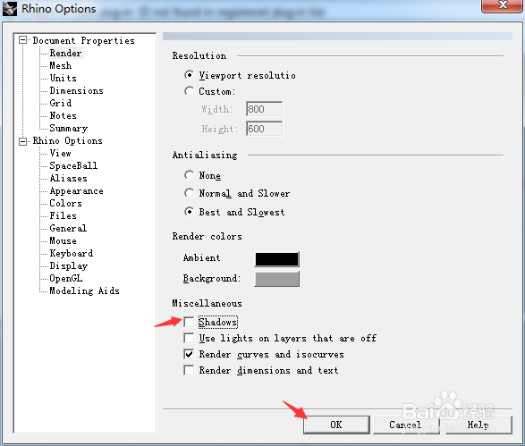Close the Rhino Options dialog
Screen dimensions: 525x446
(x=503, y=6)
